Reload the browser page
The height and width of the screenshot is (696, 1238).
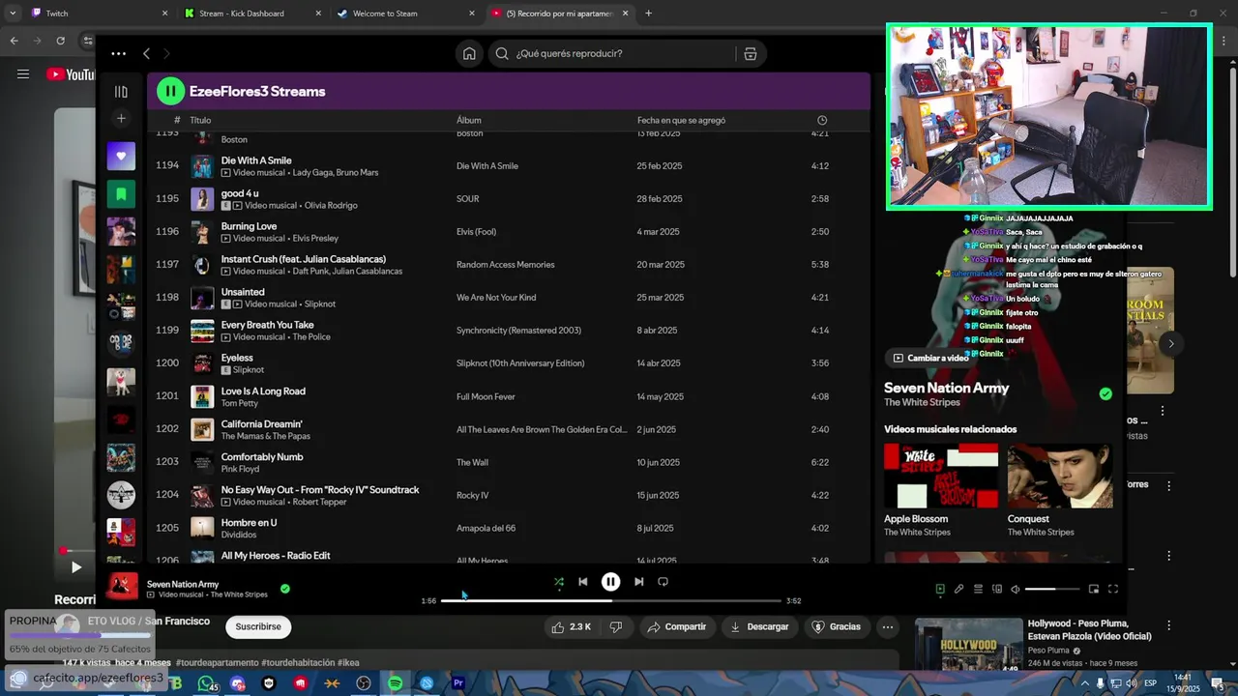click(x=60, y=41)
